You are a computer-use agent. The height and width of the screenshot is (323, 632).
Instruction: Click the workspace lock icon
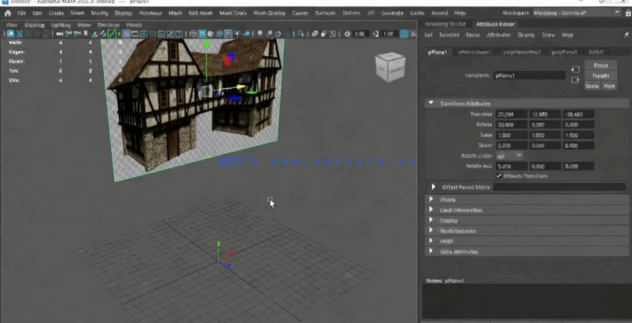pyautogui.click(x=627, y=13)
